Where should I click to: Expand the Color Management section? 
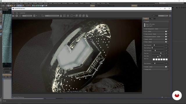pyautogui.click(x=156, y=29)
